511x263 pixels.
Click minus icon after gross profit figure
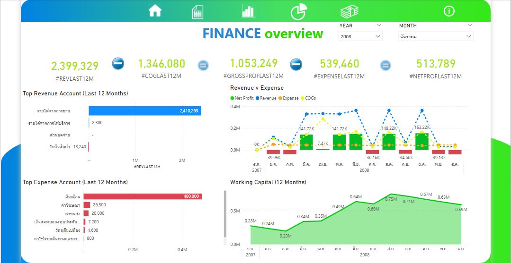tap(296, 64)
